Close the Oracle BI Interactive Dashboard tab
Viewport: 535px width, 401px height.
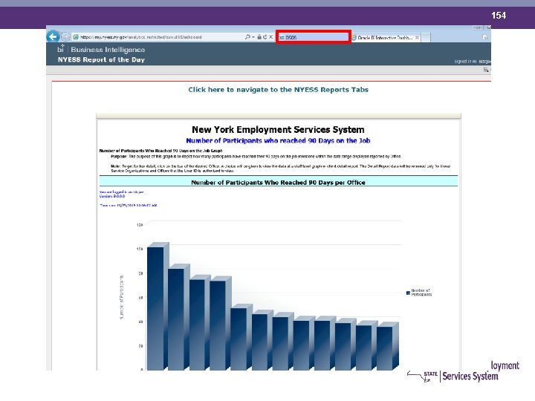[418, 38]
